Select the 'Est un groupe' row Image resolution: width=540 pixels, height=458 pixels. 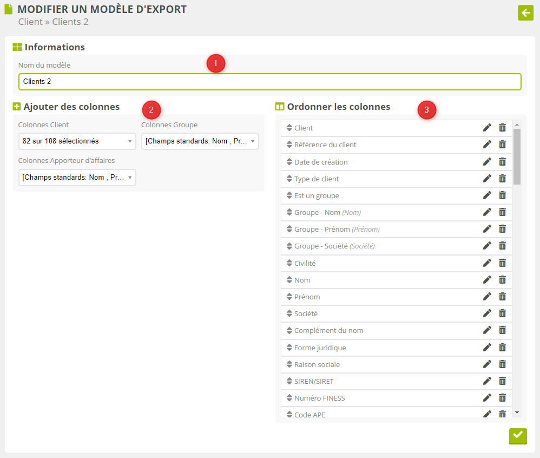pos(379,195)
